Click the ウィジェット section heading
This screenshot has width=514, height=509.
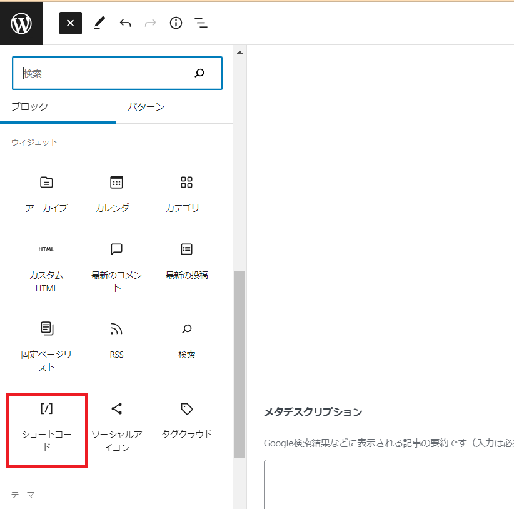pyautogui.click(x=34, y=142)
